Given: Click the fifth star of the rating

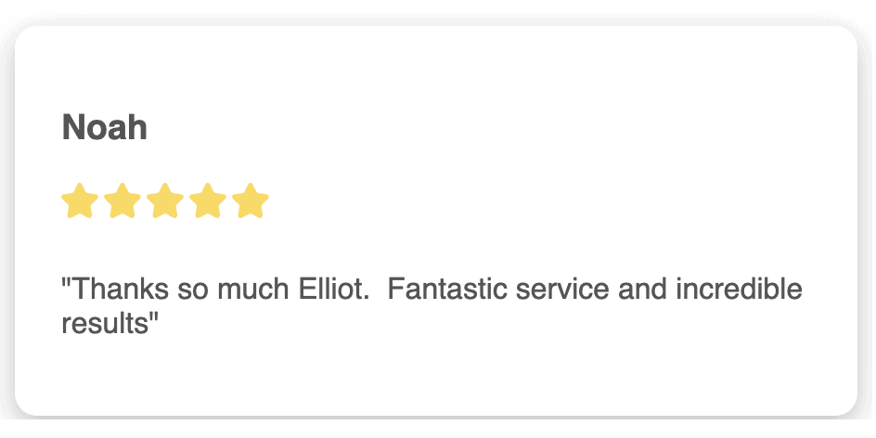Looking at the screenshot, I should click(x=251, y=200).
